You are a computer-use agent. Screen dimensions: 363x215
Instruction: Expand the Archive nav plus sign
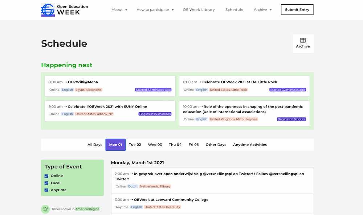270,10
